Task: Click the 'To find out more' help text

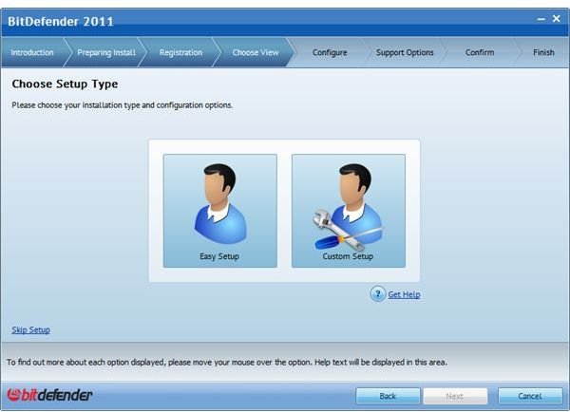Action: click(227, 363)
